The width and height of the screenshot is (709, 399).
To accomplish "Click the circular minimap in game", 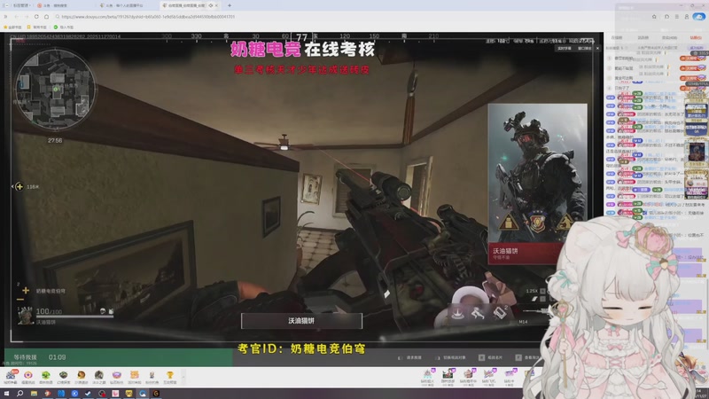I will click(x=55, y=90).
